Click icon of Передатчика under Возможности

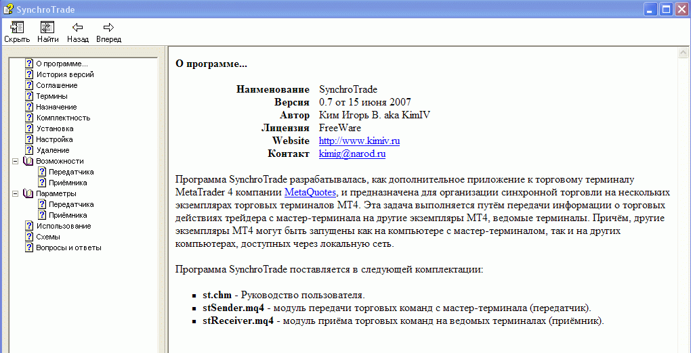click(x=42, y=172)
